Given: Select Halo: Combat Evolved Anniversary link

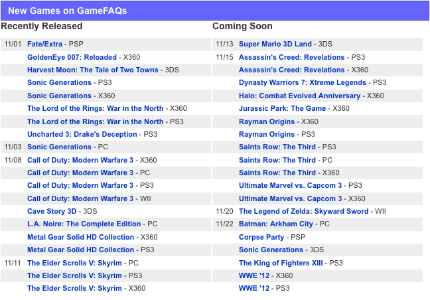Looking at the screenshot, I should tap(299, 96).
